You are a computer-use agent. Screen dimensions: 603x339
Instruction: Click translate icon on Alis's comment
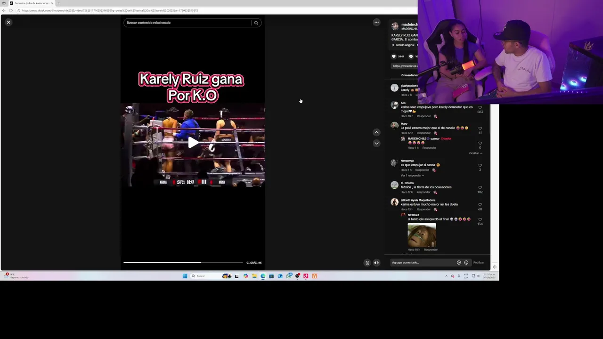click(435, 116)
